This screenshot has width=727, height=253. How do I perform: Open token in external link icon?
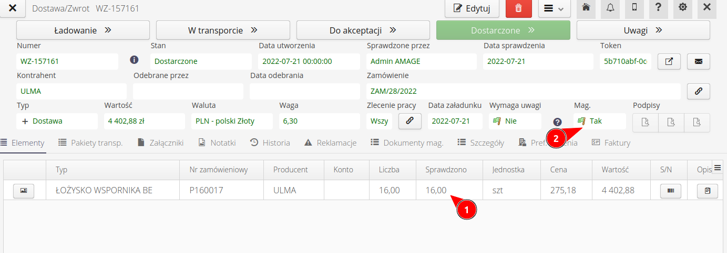(669, 61)
